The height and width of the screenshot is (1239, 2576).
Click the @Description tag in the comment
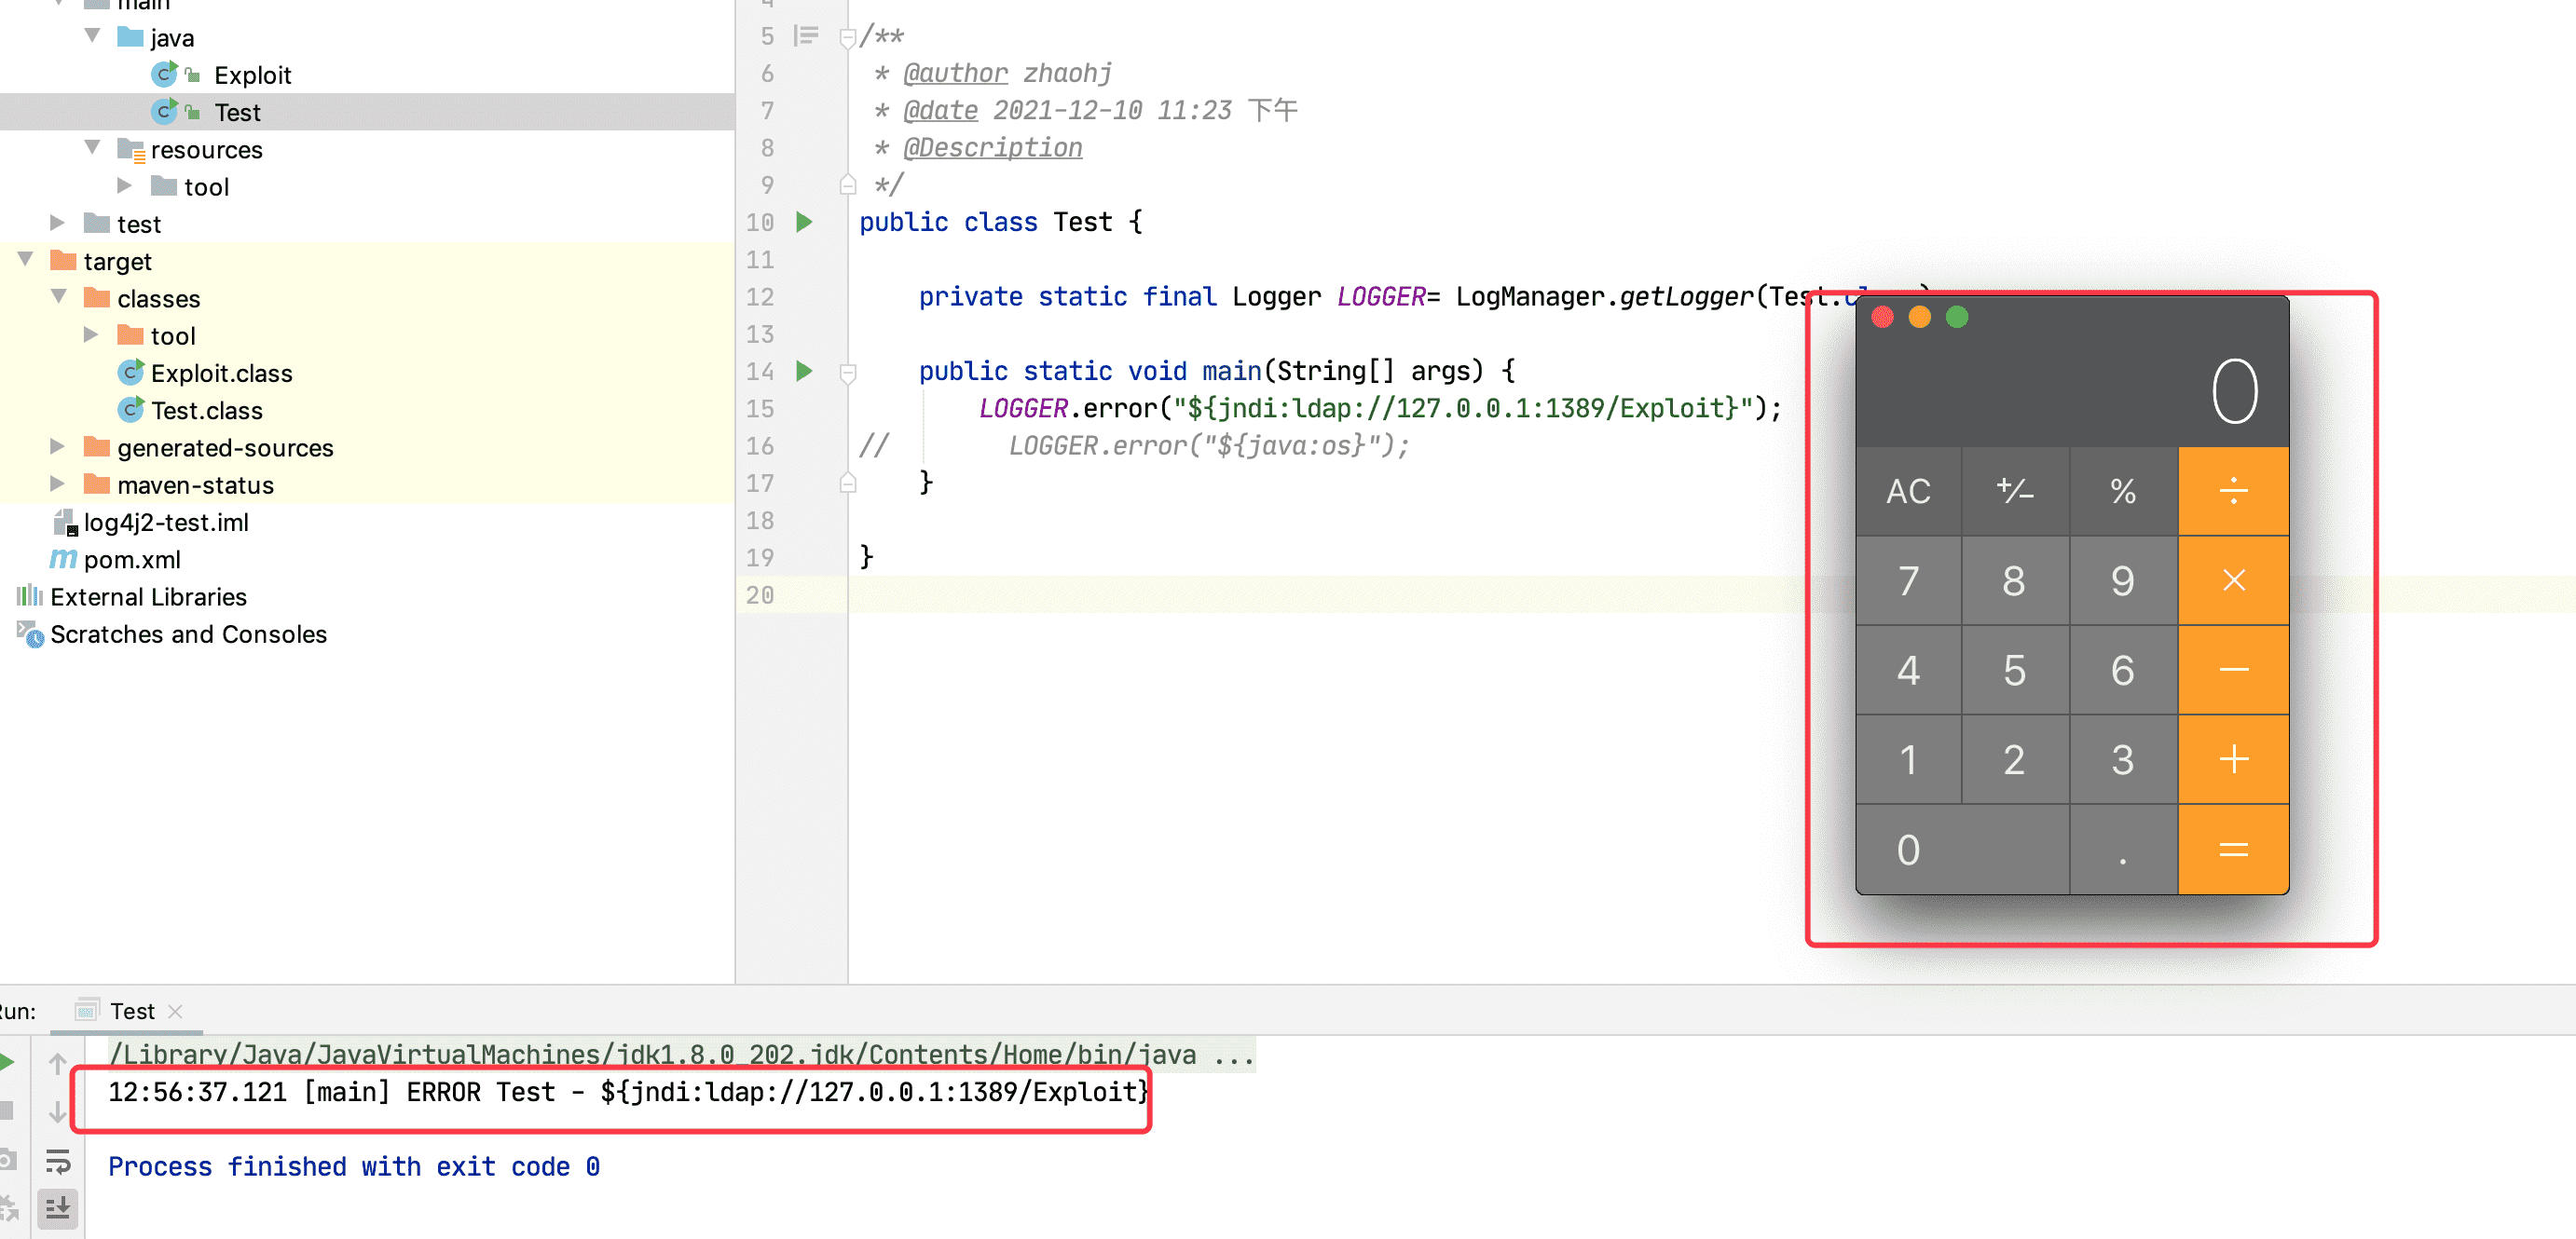[x=992, y=148]
